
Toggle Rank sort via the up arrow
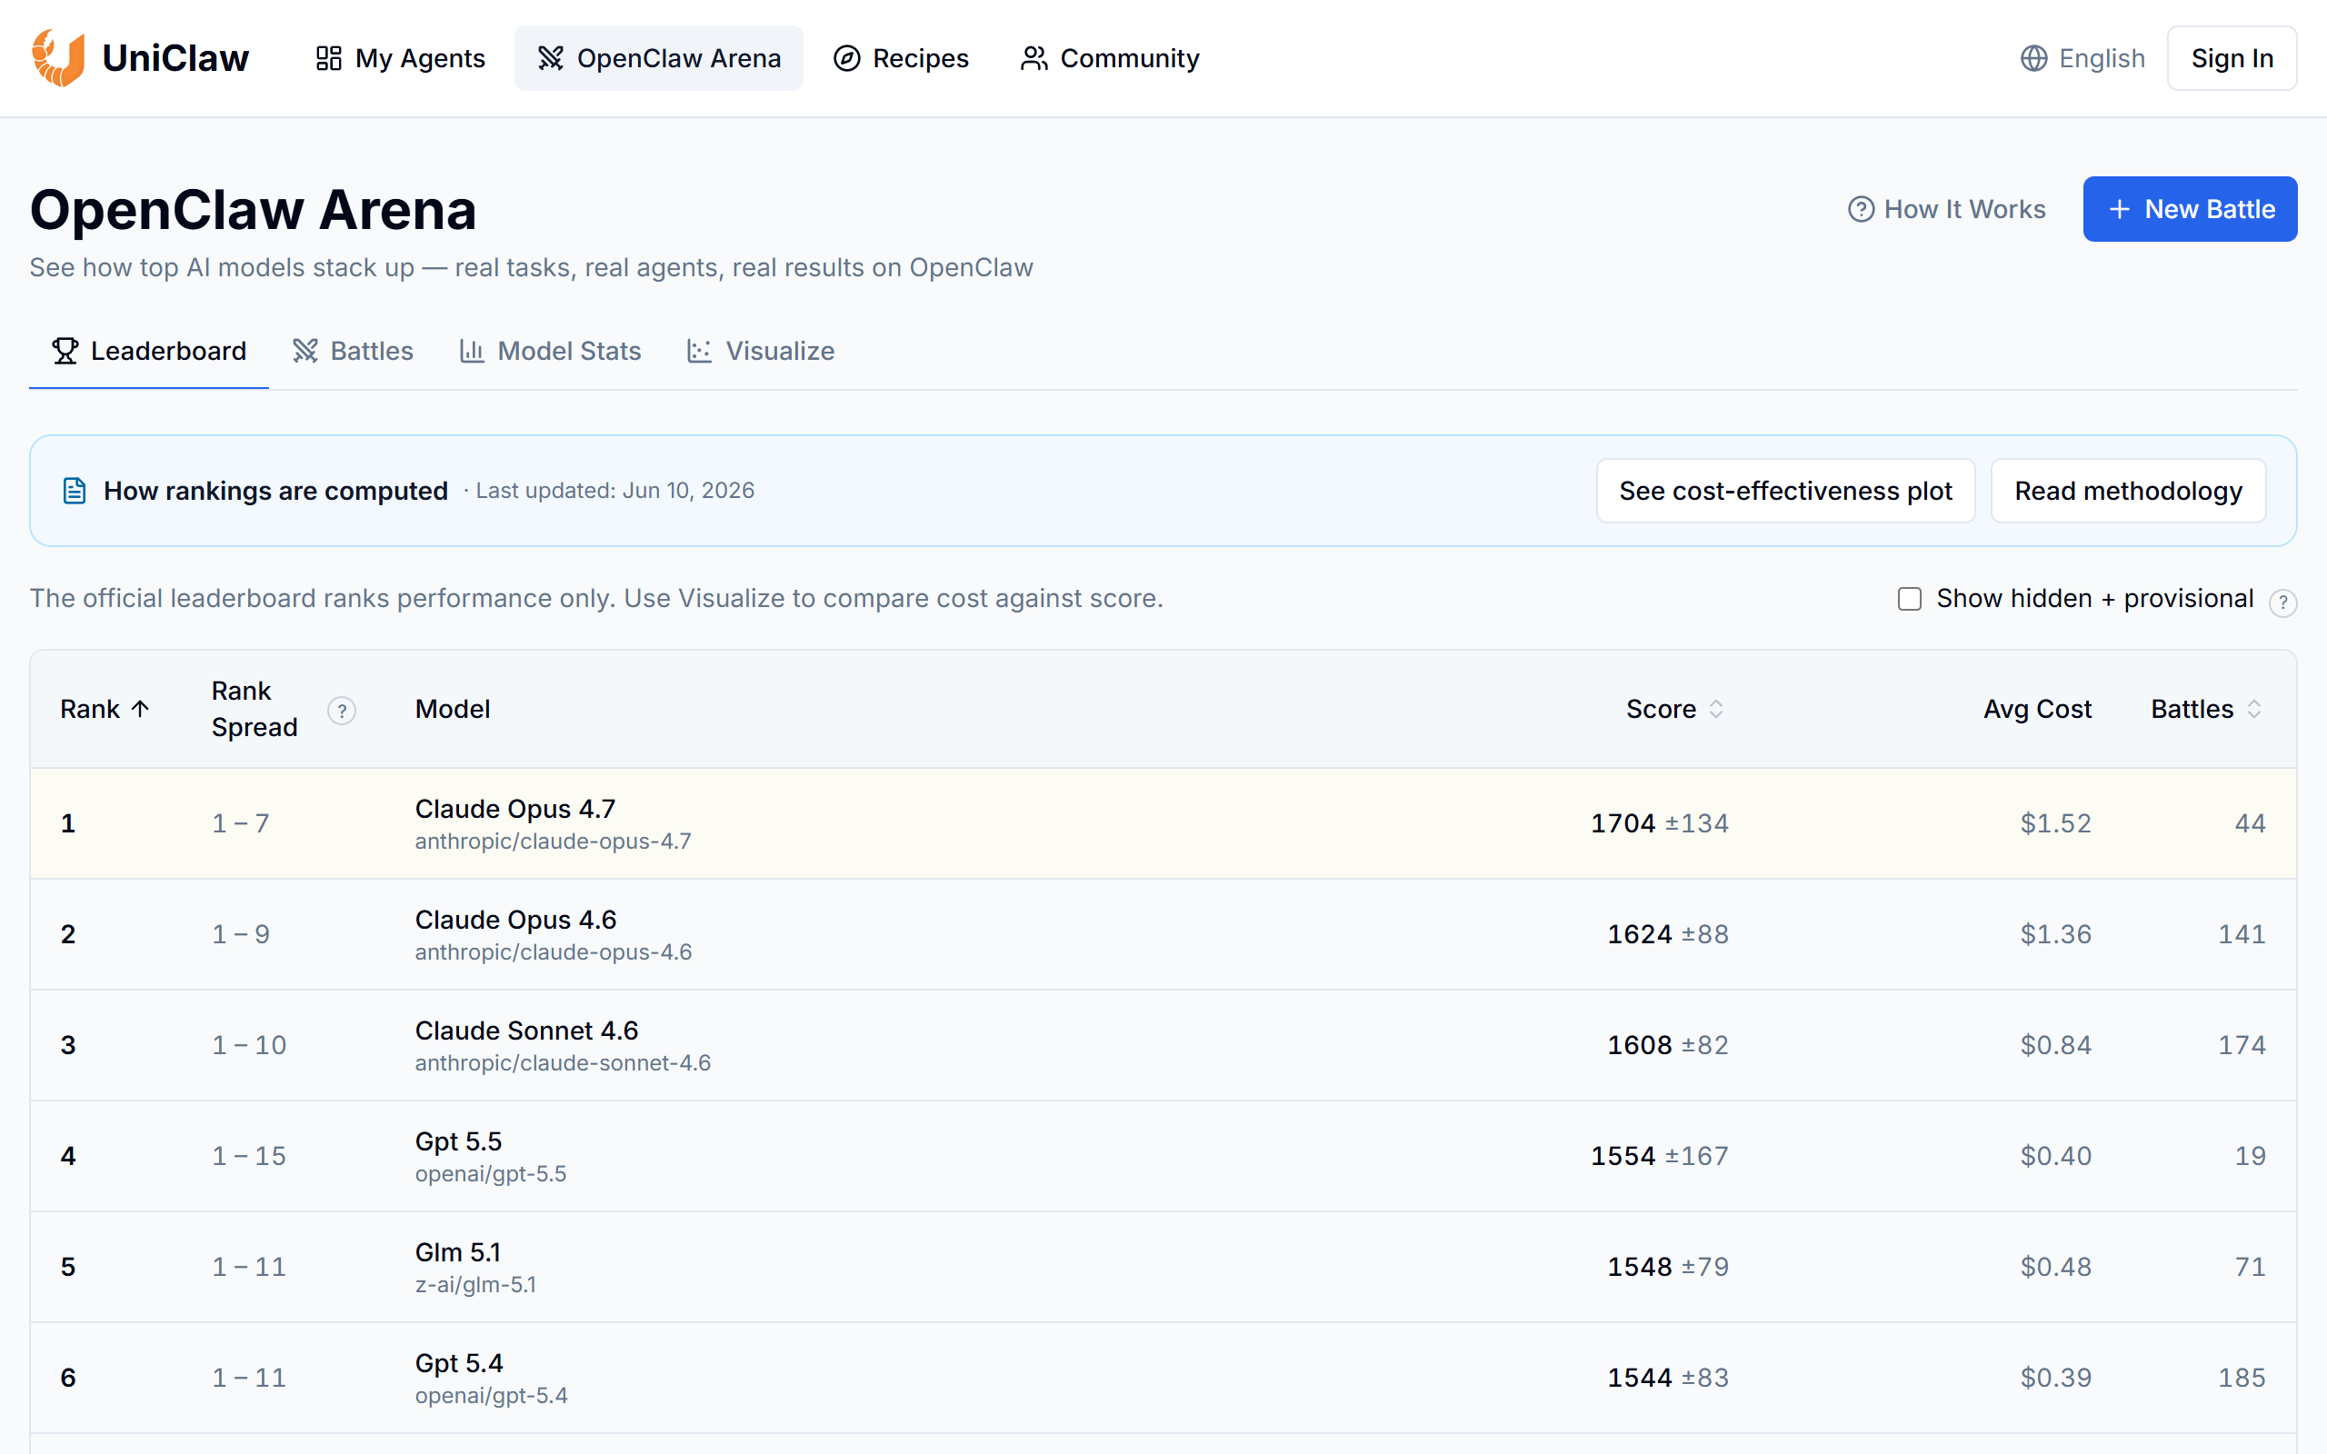pos(140,710)
